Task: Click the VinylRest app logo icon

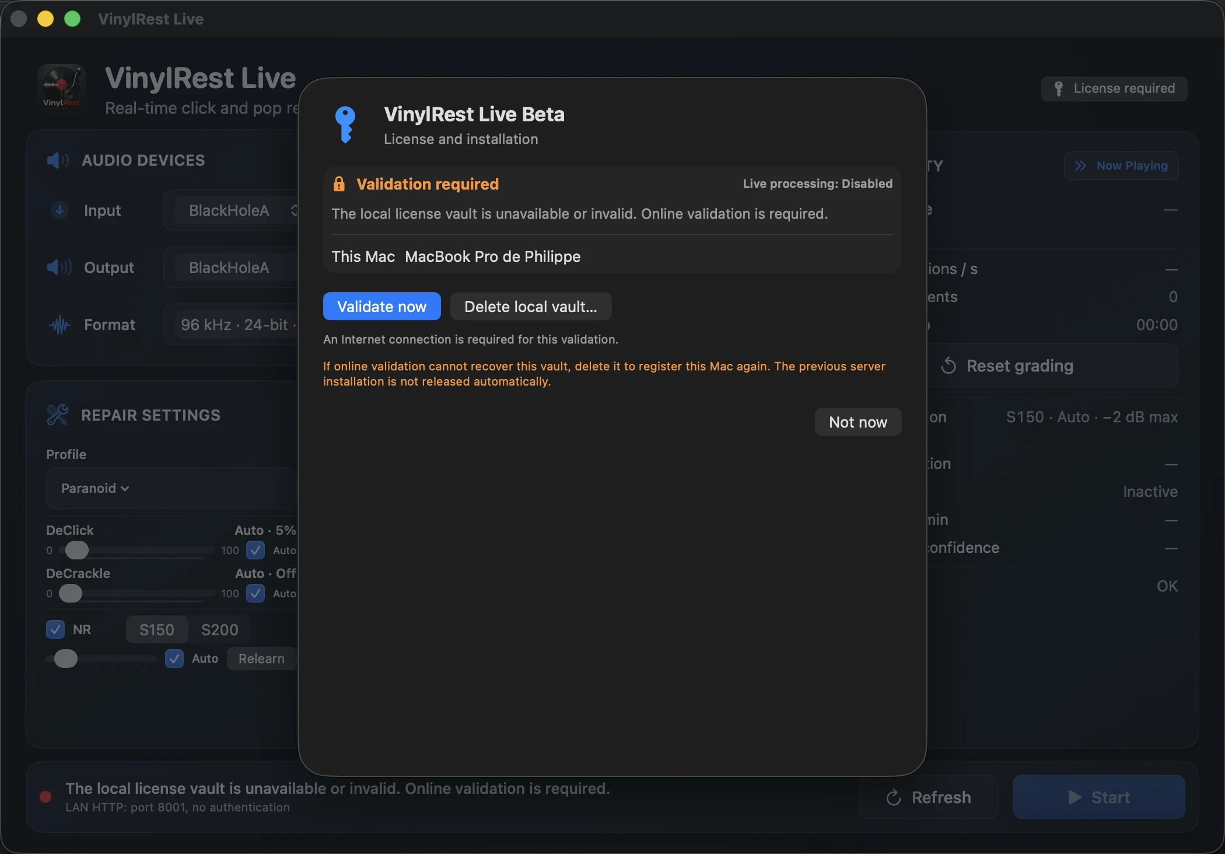Action: click(62, 89)
